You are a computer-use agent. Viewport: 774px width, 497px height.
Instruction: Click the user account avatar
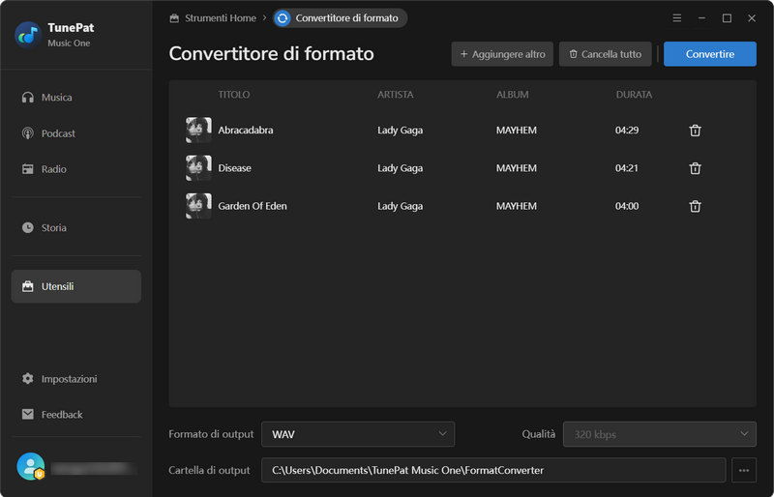pos(31,466)
